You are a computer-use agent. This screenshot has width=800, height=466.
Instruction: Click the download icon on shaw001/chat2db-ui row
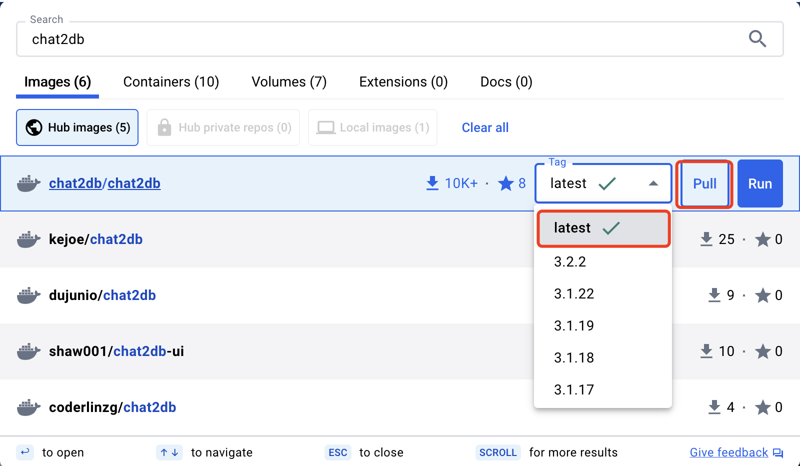click(x=706, y=351)
